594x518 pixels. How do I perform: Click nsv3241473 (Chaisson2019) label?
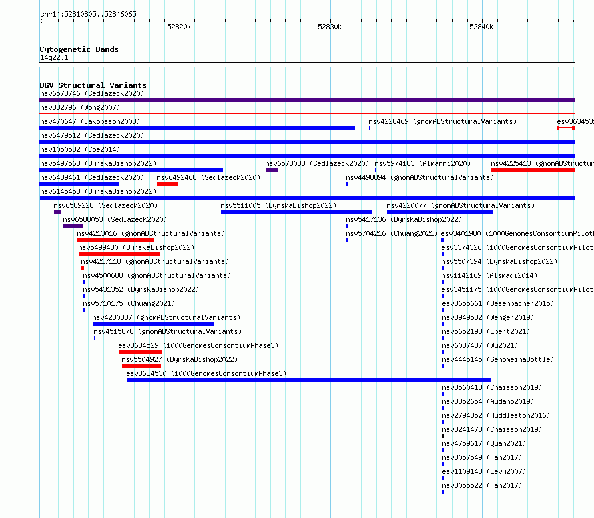[x=492, y=429]
